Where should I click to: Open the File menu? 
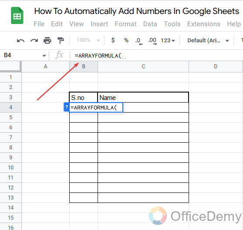point(39,24)
